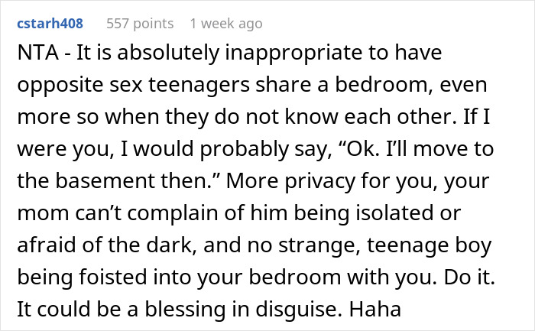
Task: Click the 1 week ago timestamp
Action: point(225,24)
